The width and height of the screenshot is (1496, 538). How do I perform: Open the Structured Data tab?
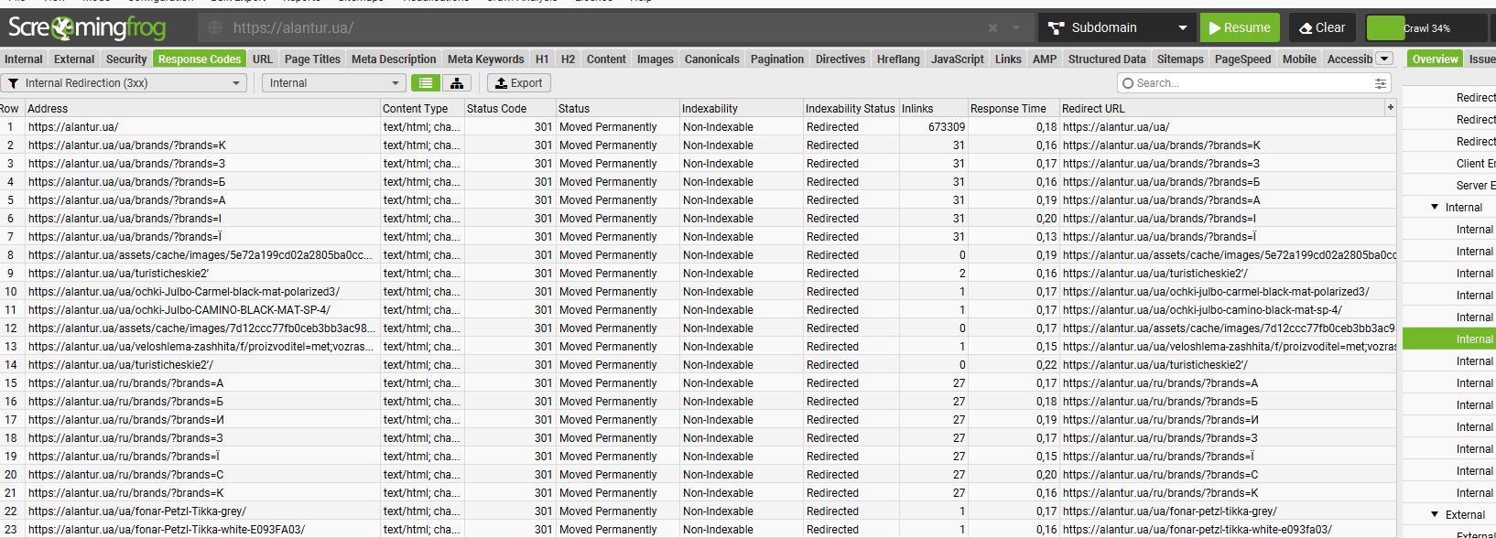(1107, 59)
